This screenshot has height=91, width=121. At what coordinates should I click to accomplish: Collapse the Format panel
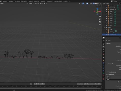106,43
